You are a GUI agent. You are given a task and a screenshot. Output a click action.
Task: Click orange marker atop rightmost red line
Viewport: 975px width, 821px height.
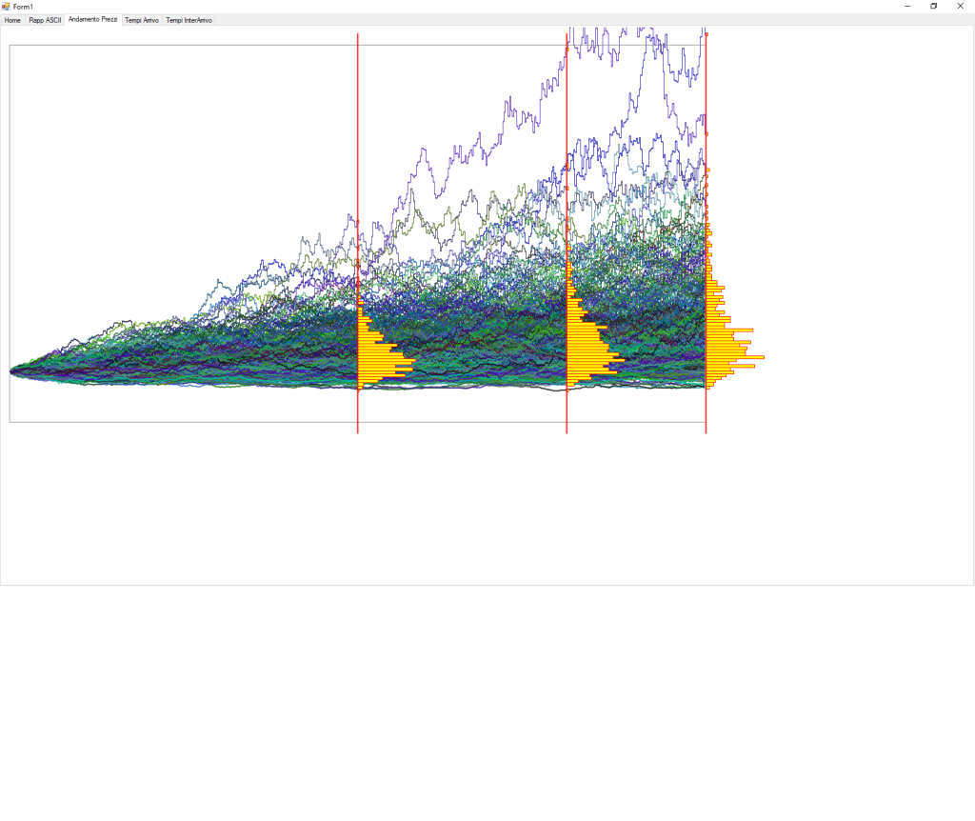point(706,34)
